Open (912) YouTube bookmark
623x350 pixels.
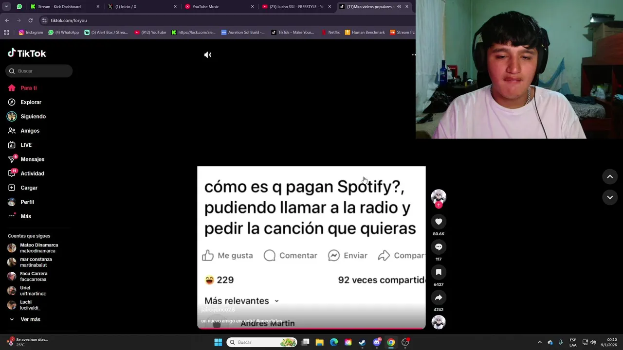[150, 33]
